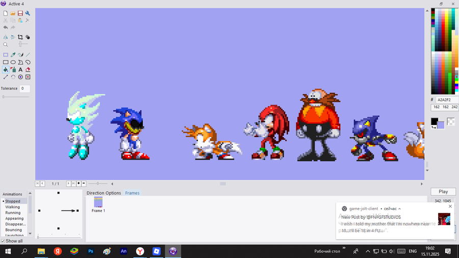Click the Tolerance value field
The width and height of the screenshot is (459, 258).
click(x=24, y=88)
